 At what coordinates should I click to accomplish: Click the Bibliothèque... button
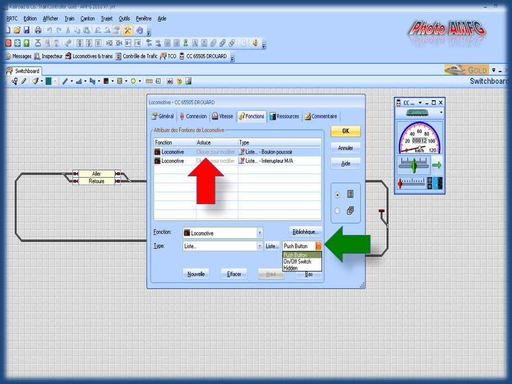305,232
